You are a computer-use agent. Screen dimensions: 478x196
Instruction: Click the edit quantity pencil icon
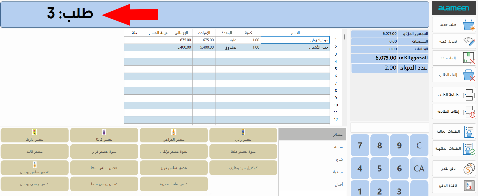click(x=469, y=41)
